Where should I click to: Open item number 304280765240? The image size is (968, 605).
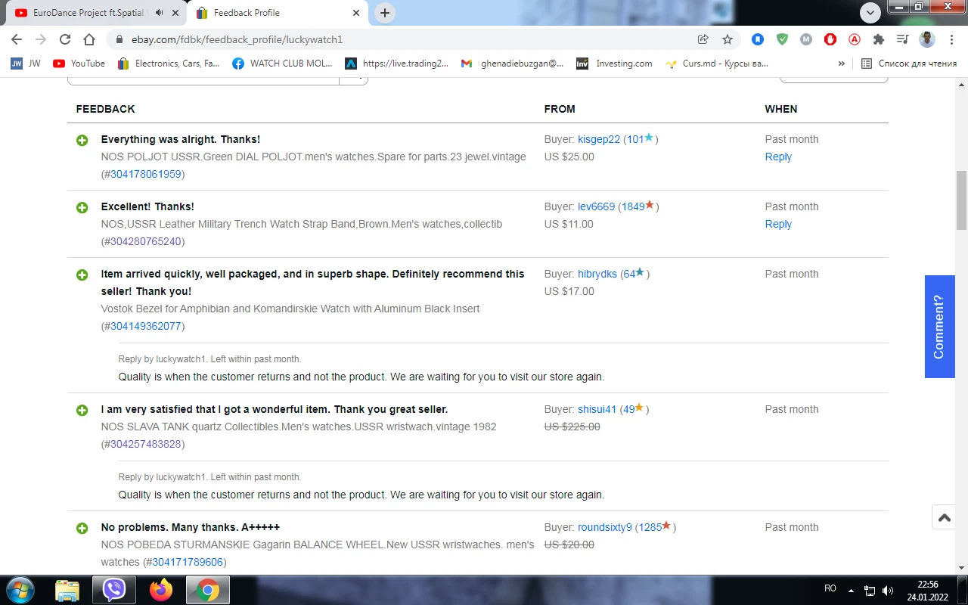click(x=146, y=241)
